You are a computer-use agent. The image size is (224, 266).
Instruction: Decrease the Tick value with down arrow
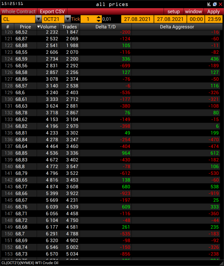tap(99, 21)
